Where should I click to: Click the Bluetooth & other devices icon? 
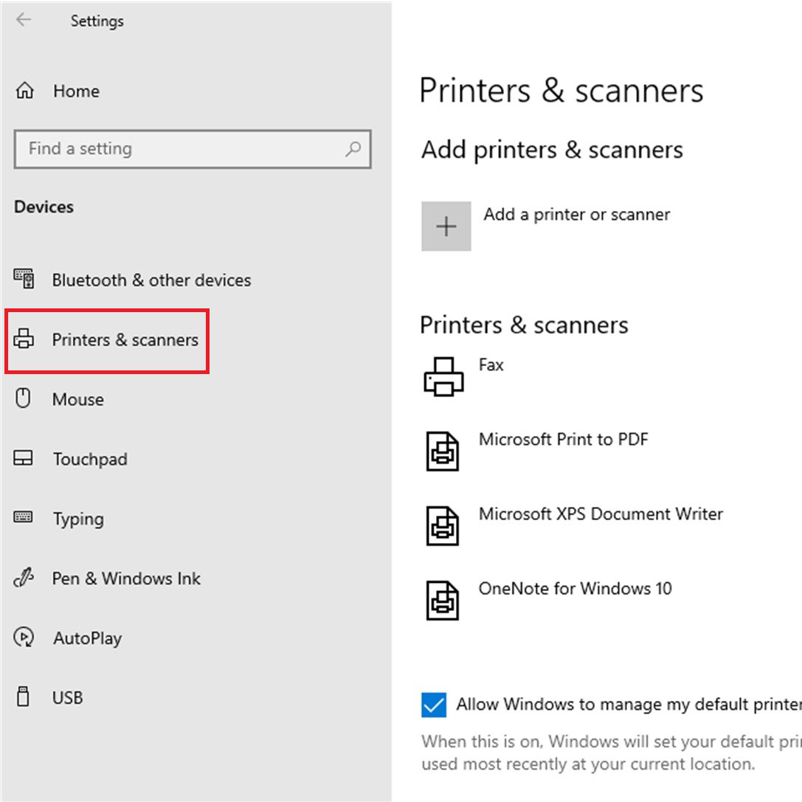[x=24, y=280]
